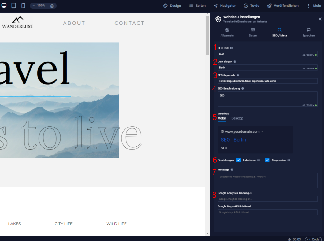Switch to the Allgemein tab
This screenshot has width=324, height=241.
click(227, 32)
